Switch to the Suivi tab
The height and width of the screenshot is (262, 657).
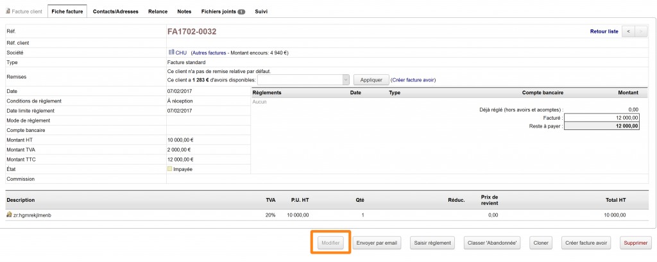pos(262,12)
